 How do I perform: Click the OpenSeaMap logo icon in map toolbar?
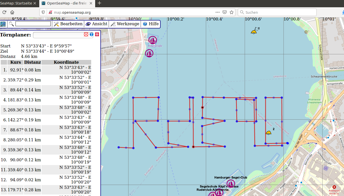tap(3, 24)
